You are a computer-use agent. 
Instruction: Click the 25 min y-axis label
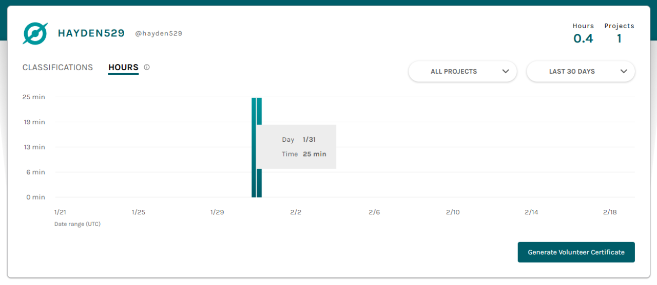click(34, 97)
